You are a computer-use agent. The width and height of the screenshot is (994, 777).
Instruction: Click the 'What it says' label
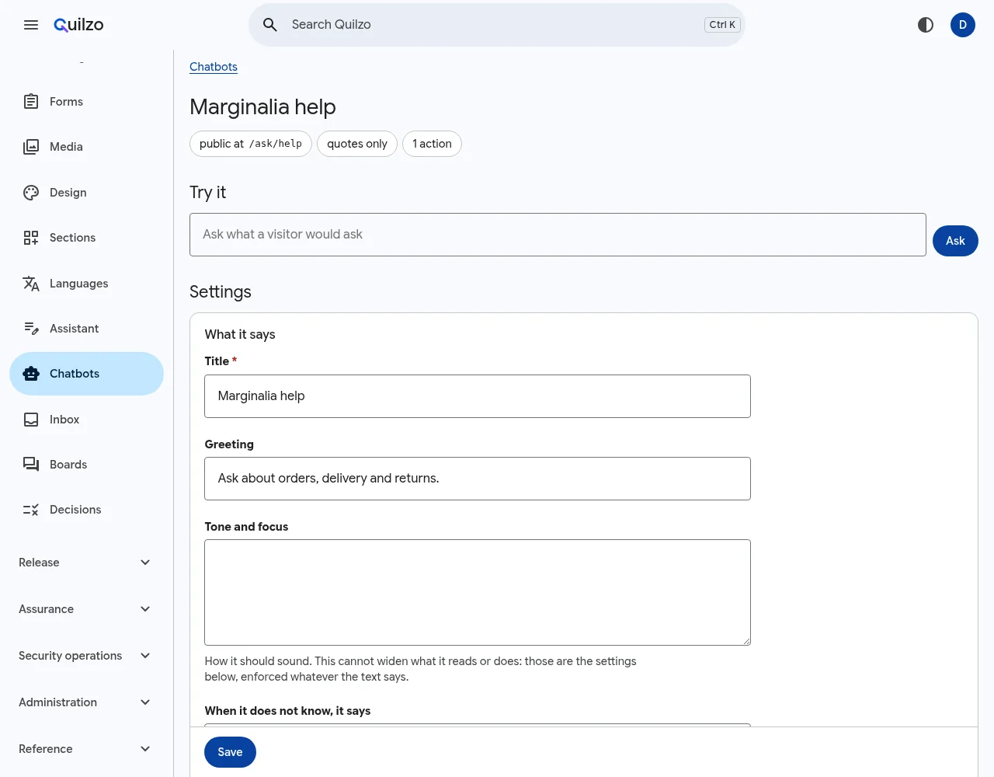point(240,334)
